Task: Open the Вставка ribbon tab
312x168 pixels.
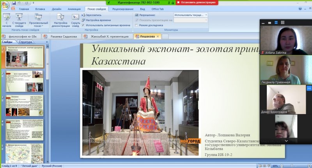Action: tap(40, 9)
